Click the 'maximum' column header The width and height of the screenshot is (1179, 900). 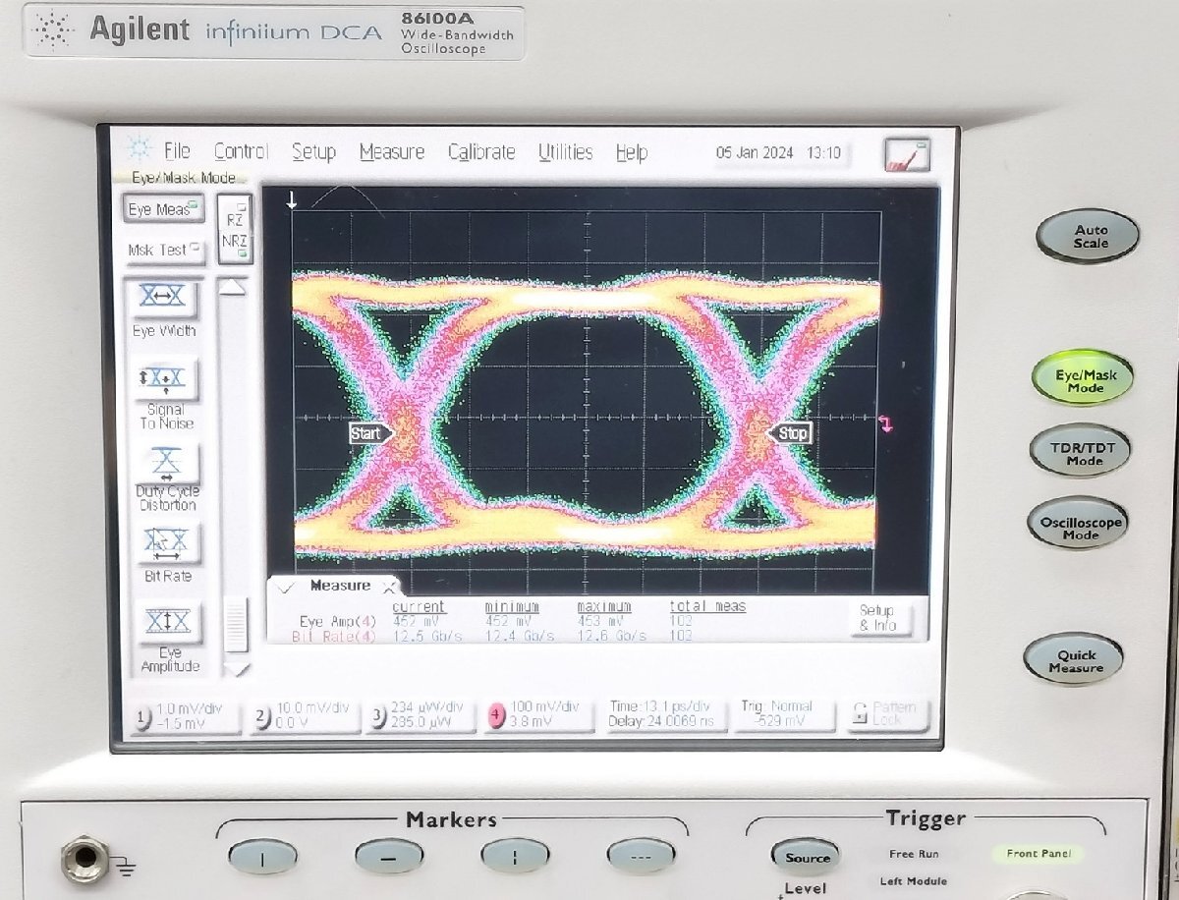[x=604, y=607]
